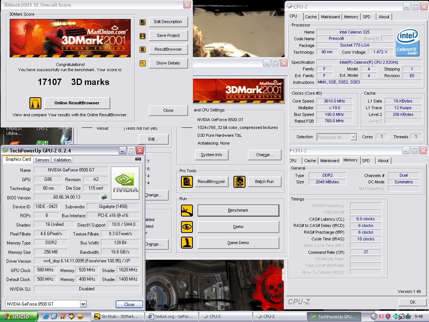Click the Inicio start button
The width and height of the screenshot is (429, 322).
point(19,316)
